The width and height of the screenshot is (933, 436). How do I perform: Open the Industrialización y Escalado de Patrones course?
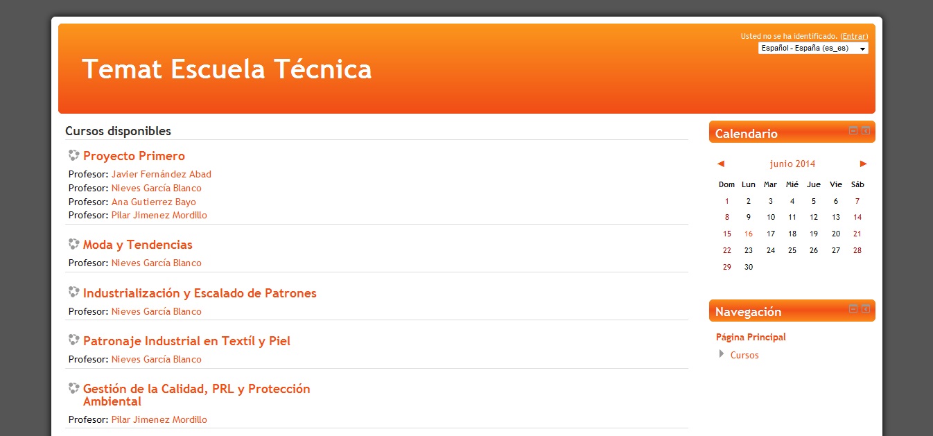pos(200,293)
